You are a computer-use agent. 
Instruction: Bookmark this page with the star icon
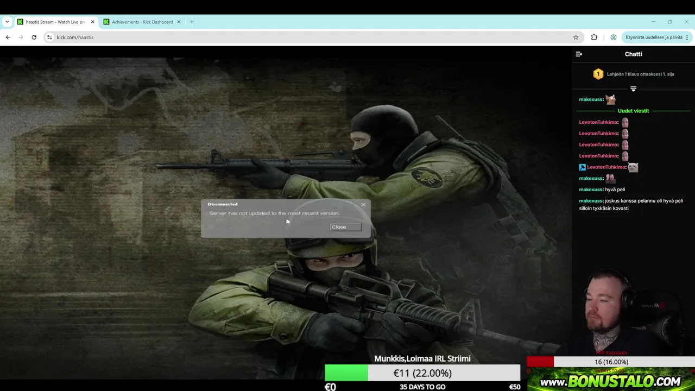pos(576,37)
